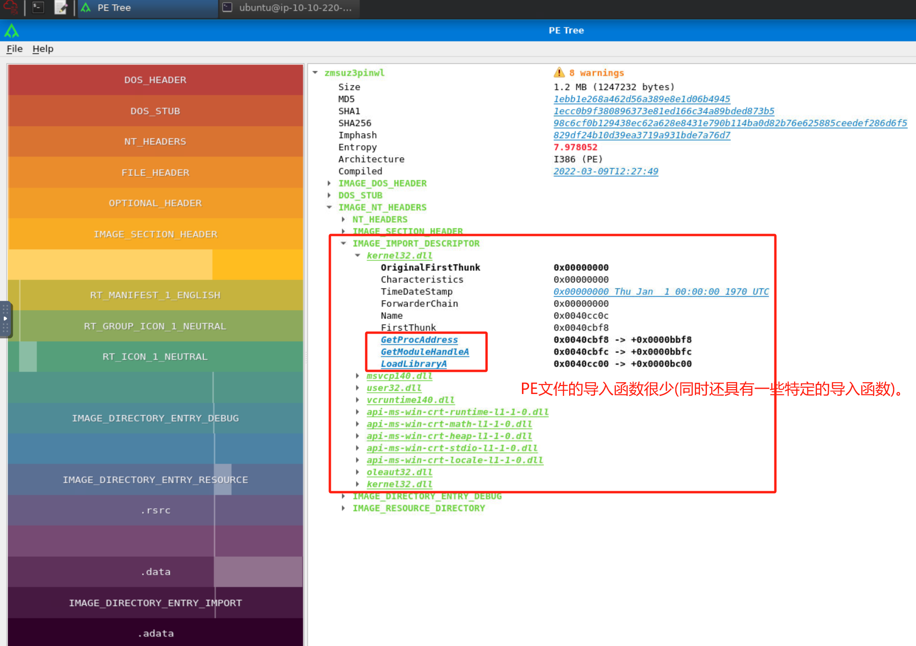Select the NT_HEADERS map region
The width and height of the screenshot is (916, 646).
click(155, 142)
